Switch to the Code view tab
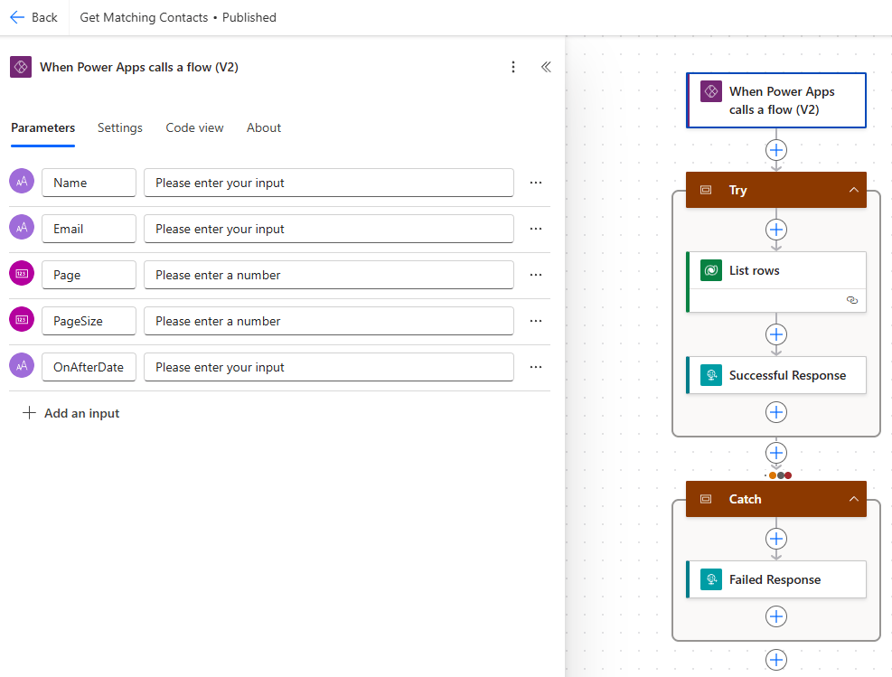The image size is (892, 677). click(194, 127)
